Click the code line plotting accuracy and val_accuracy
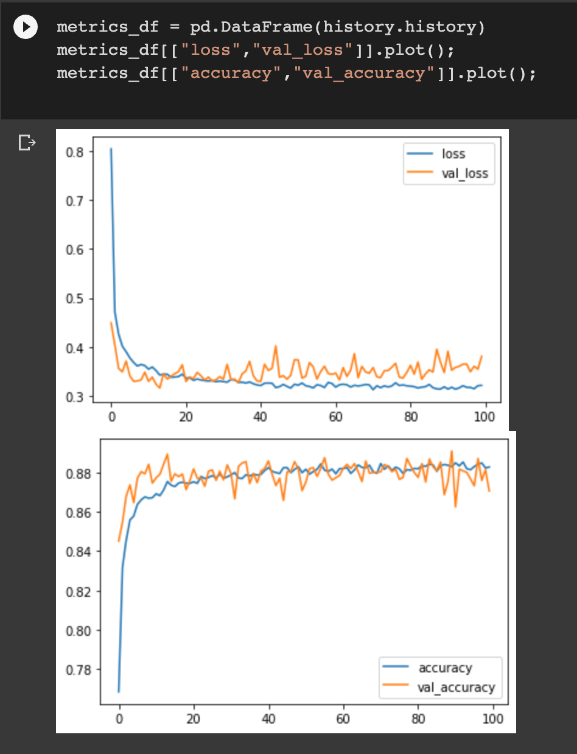Viewport: 577px width, 754px height. tap(297, 73)
